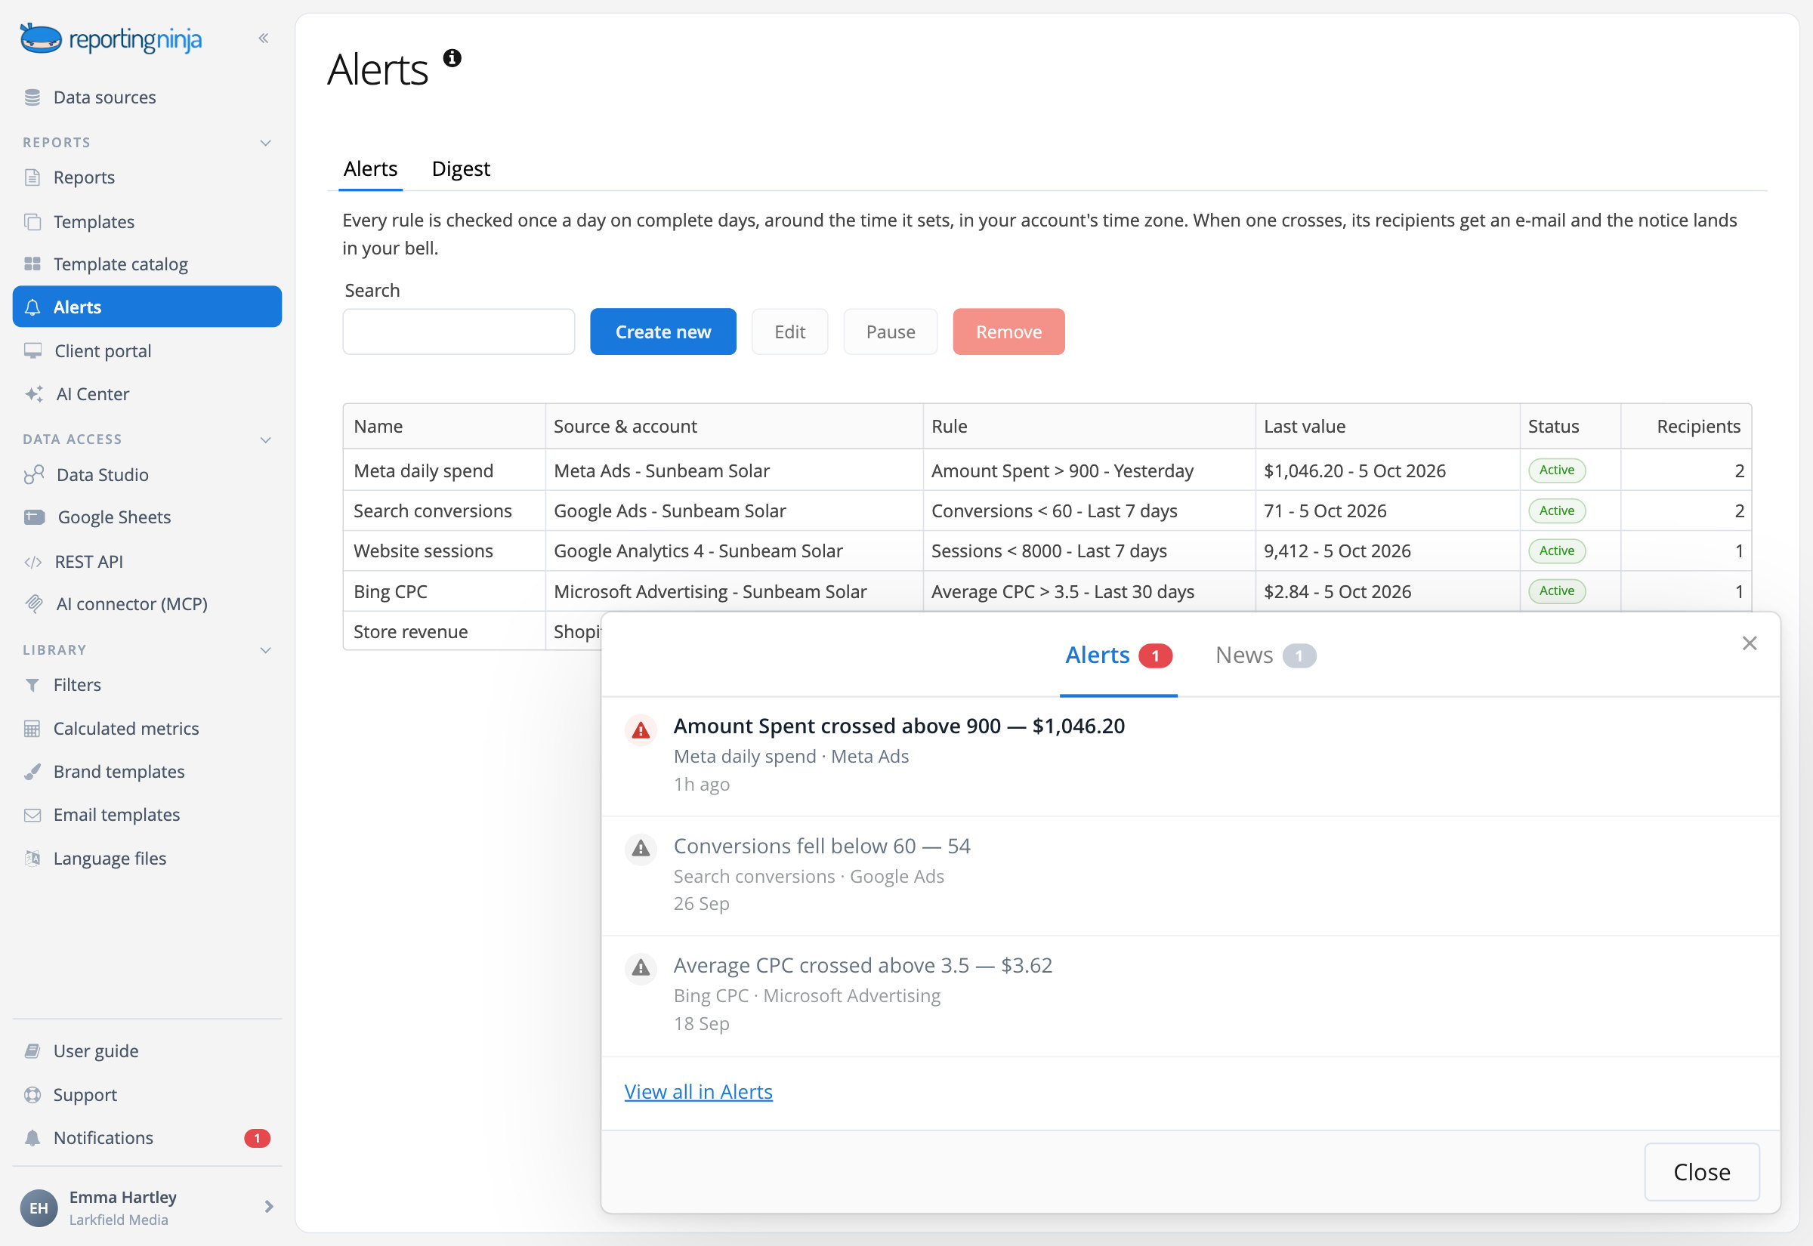Image resolution: width=1813 pixels, height=1246 pixels.
Task: Follow the View all in Alerts link
Action: coord(698,1091)
